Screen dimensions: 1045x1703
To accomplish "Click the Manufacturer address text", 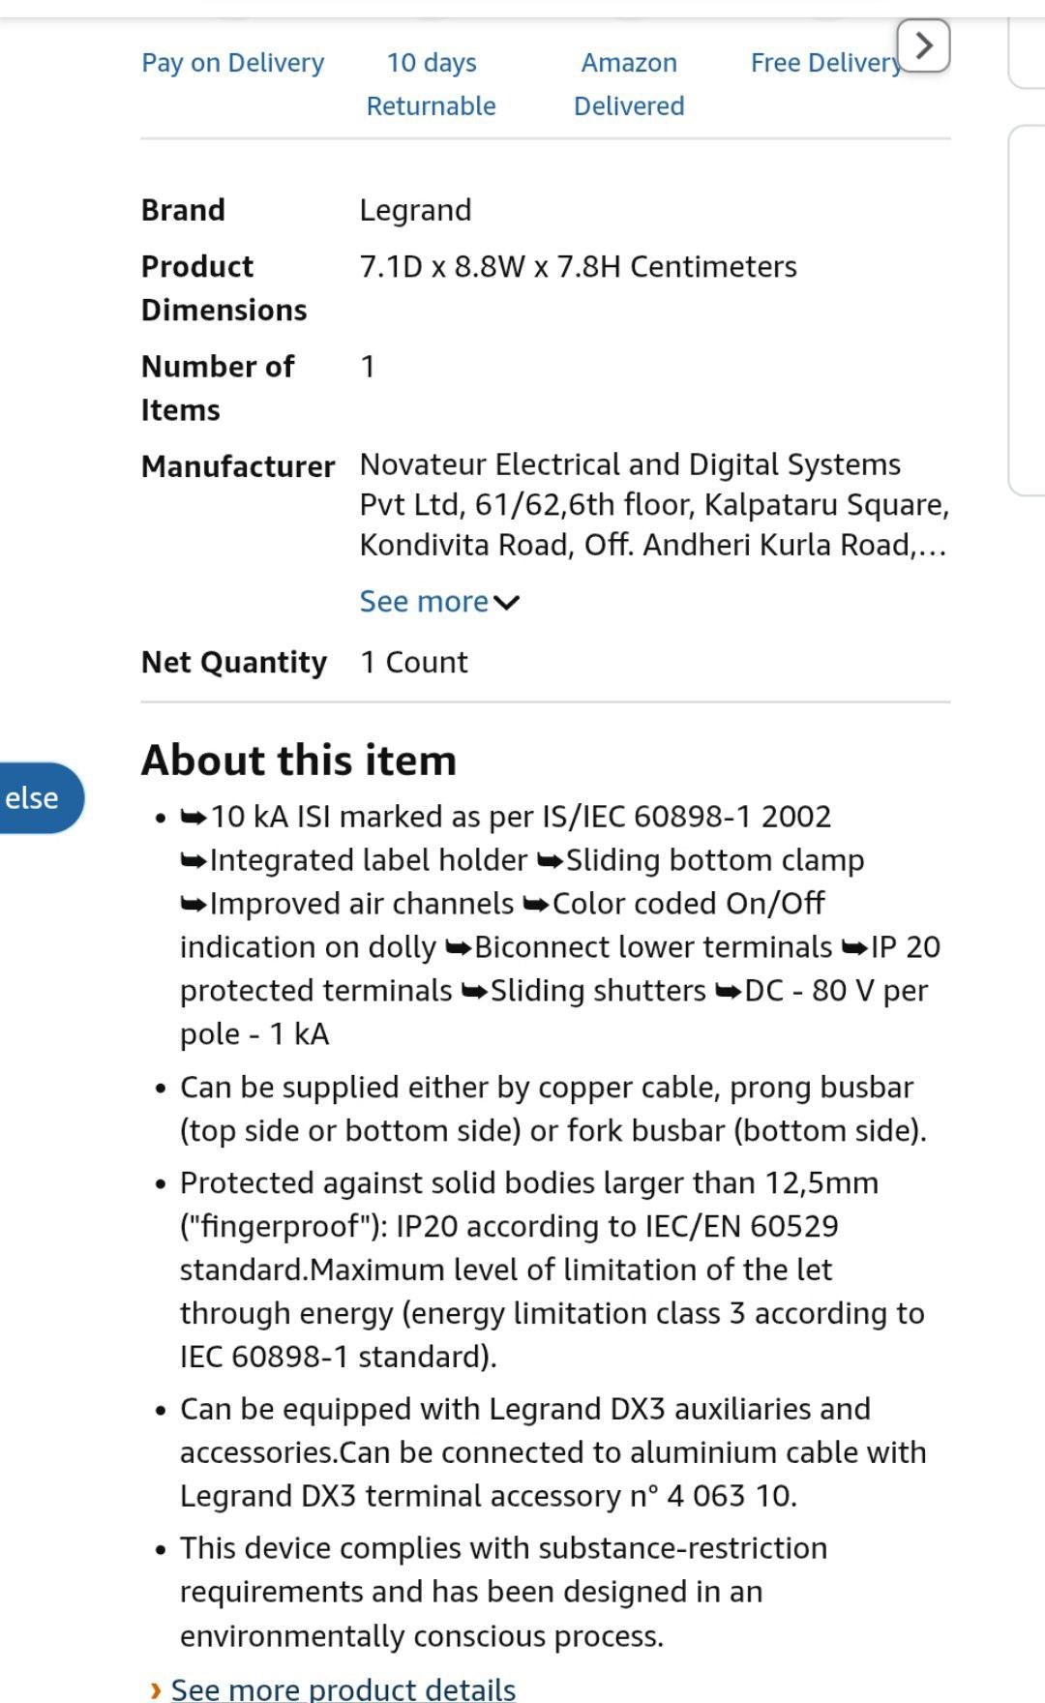I will (654, 505).
